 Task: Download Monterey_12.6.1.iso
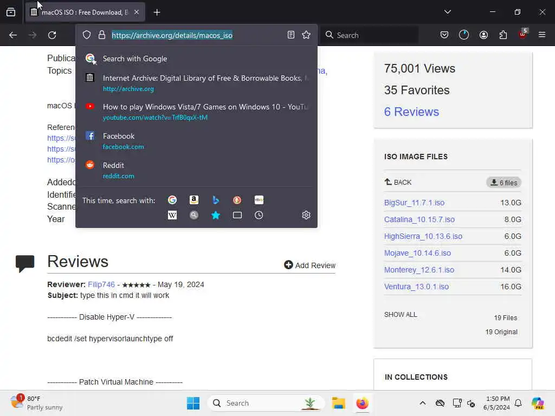pyautogui.click(x=419, y=270)
